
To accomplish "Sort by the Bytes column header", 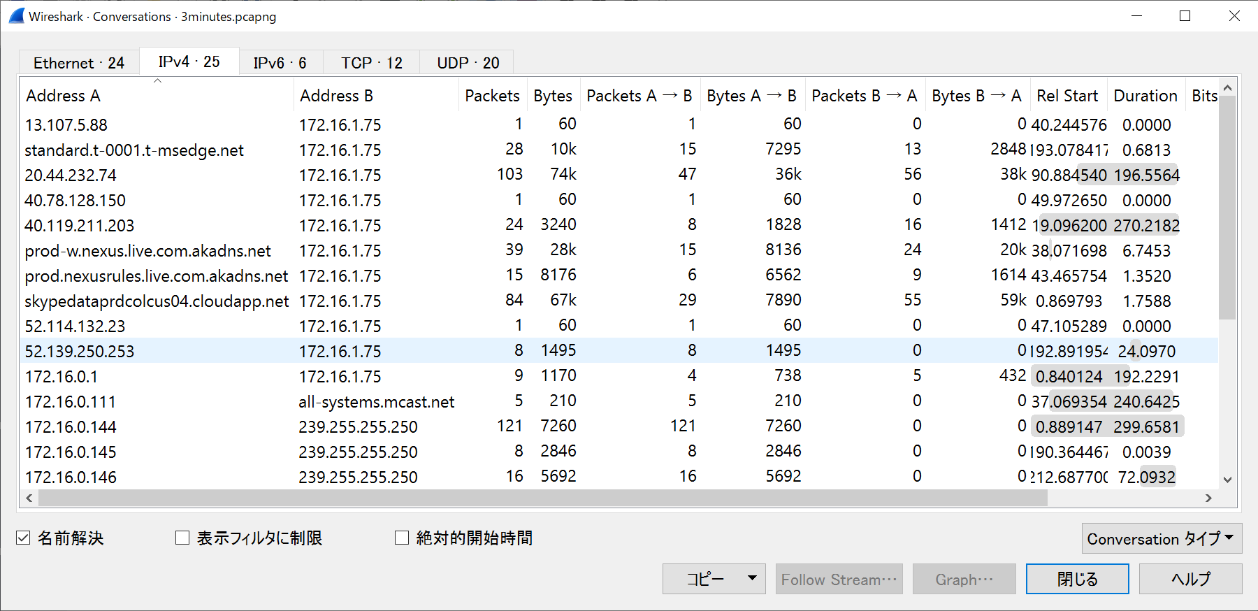I will coord(554,96).
